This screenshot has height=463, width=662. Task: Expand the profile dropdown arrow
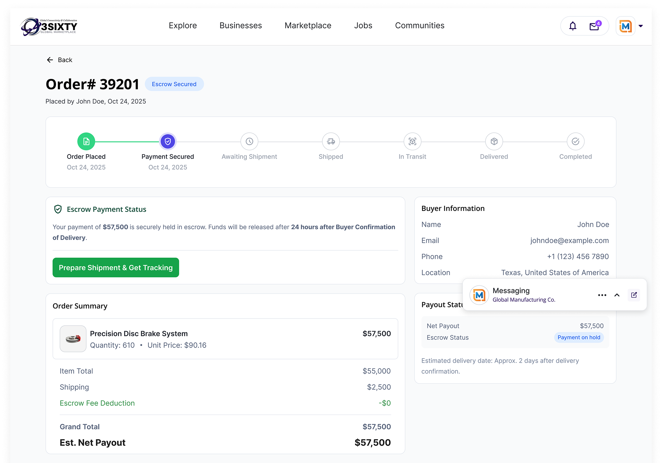click(x=641, y=26)
